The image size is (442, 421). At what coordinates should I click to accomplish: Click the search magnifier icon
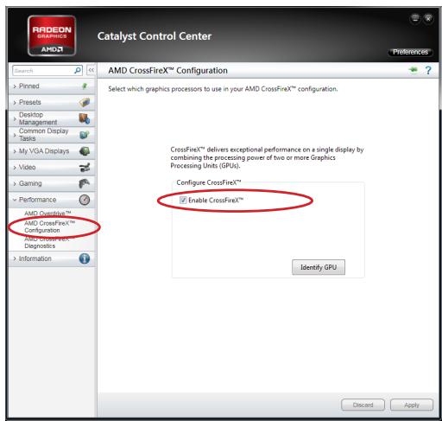click(x=78, y=70)
